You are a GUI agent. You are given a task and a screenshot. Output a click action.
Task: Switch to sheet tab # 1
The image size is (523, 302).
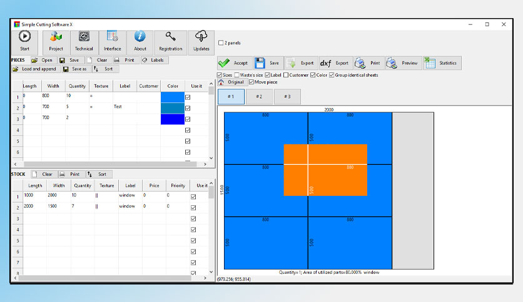tap(231, 97)
